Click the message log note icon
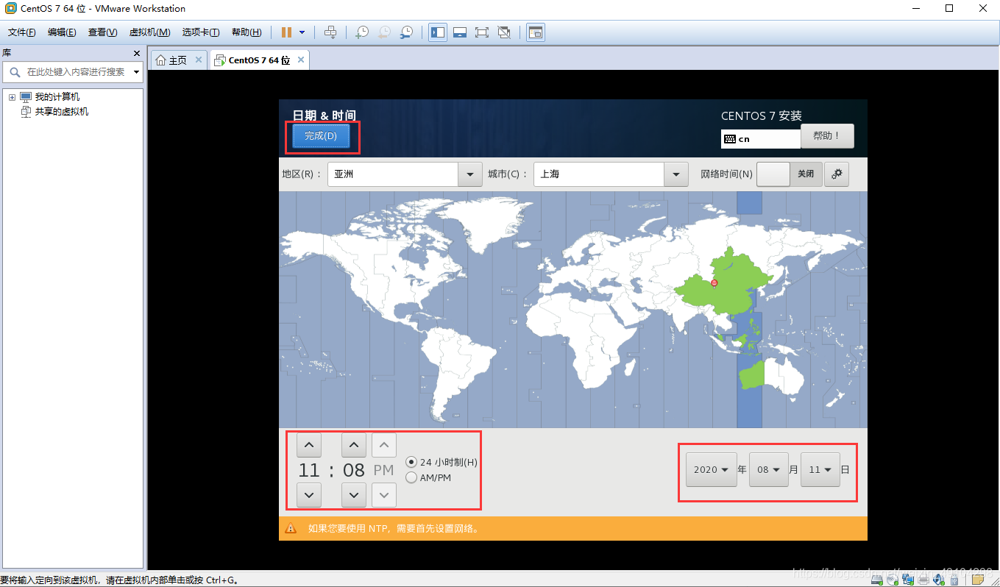 978,580
